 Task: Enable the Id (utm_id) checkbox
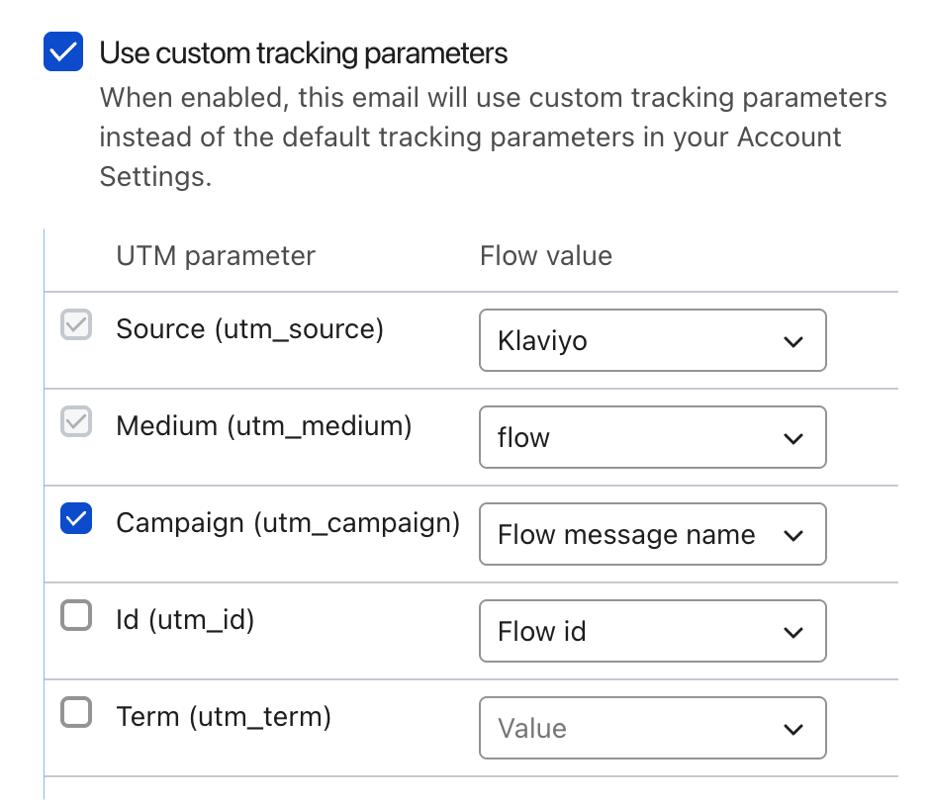click(76, 616)
